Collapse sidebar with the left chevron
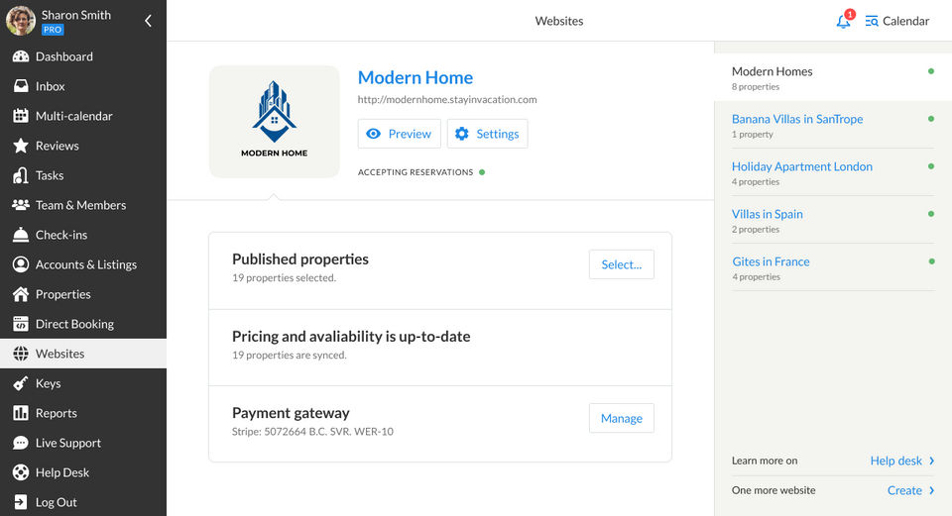 [x=148, y=21]
